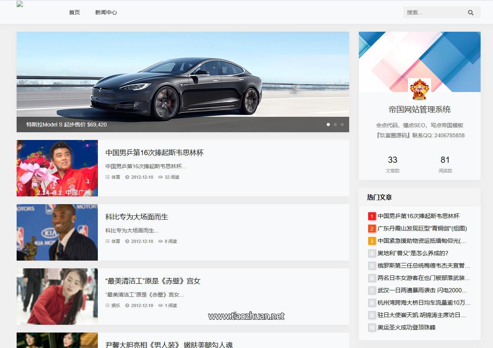The height and width of the screenshot is (348, 493).
Task: Open thumbnail of 科比专为大场面而生 article
Action: [x=57, y=232]
